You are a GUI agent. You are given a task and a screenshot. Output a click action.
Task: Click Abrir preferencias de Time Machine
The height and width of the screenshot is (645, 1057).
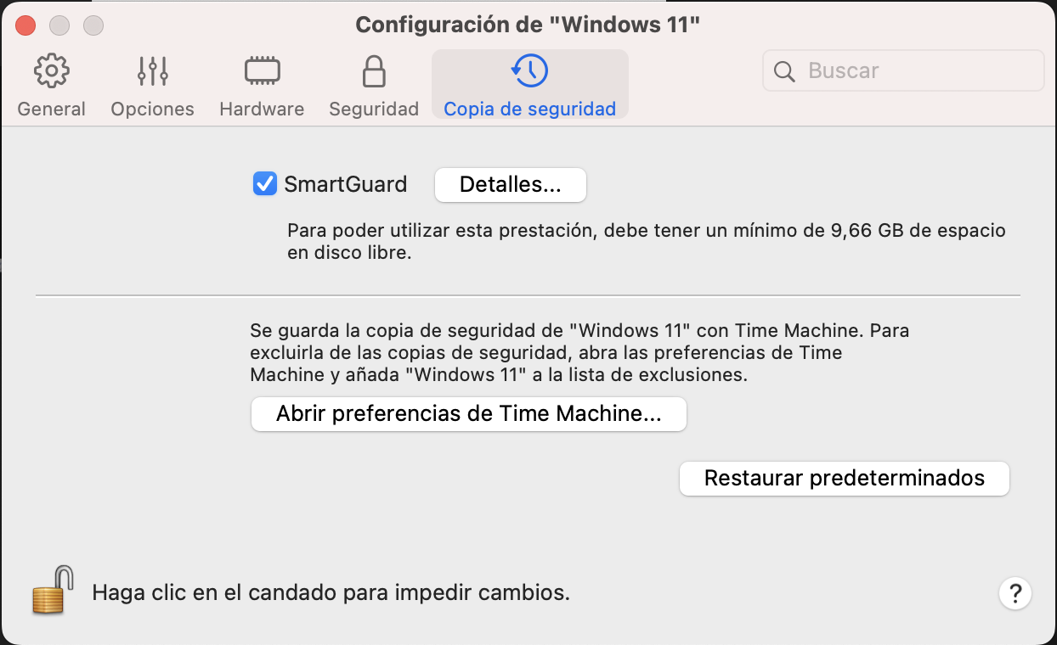coord(468,414)
